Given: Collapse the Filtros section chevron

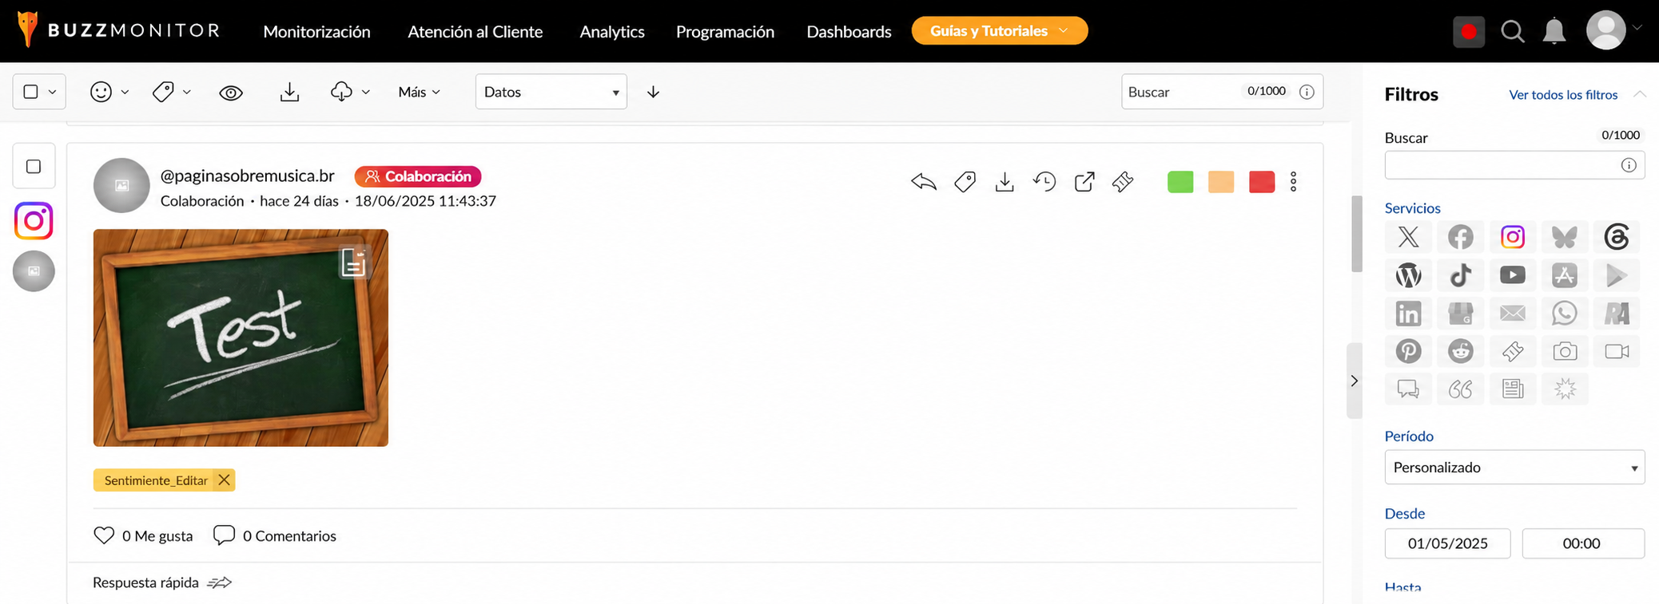Looking at the screenshot, I should point(1639,94).
